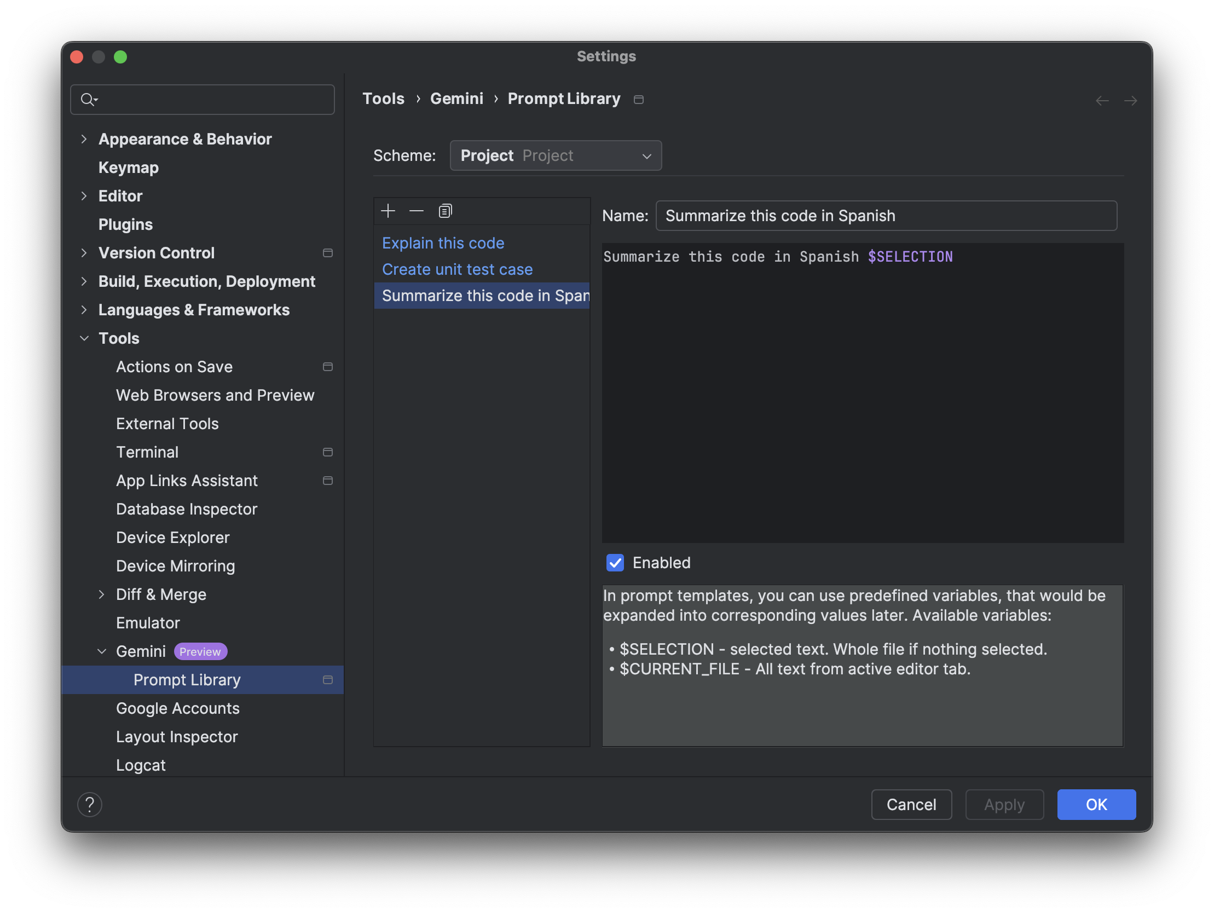Screen dimensions: 1214x913
Task: Click the indicator icon next to Terminal
Action: [x=327, y=452]
